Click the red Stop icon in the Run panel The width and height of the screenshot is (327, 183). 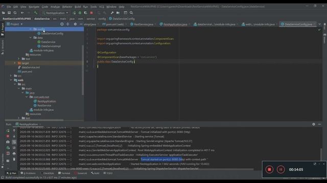point(8,136)
